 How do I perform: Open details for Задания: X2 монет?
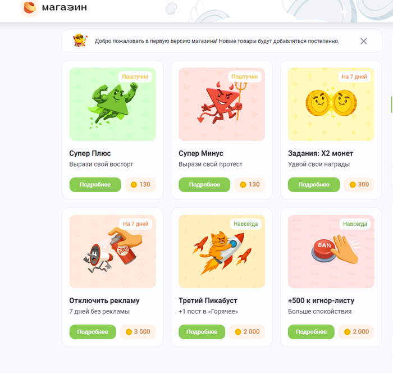tap(314, 185)
